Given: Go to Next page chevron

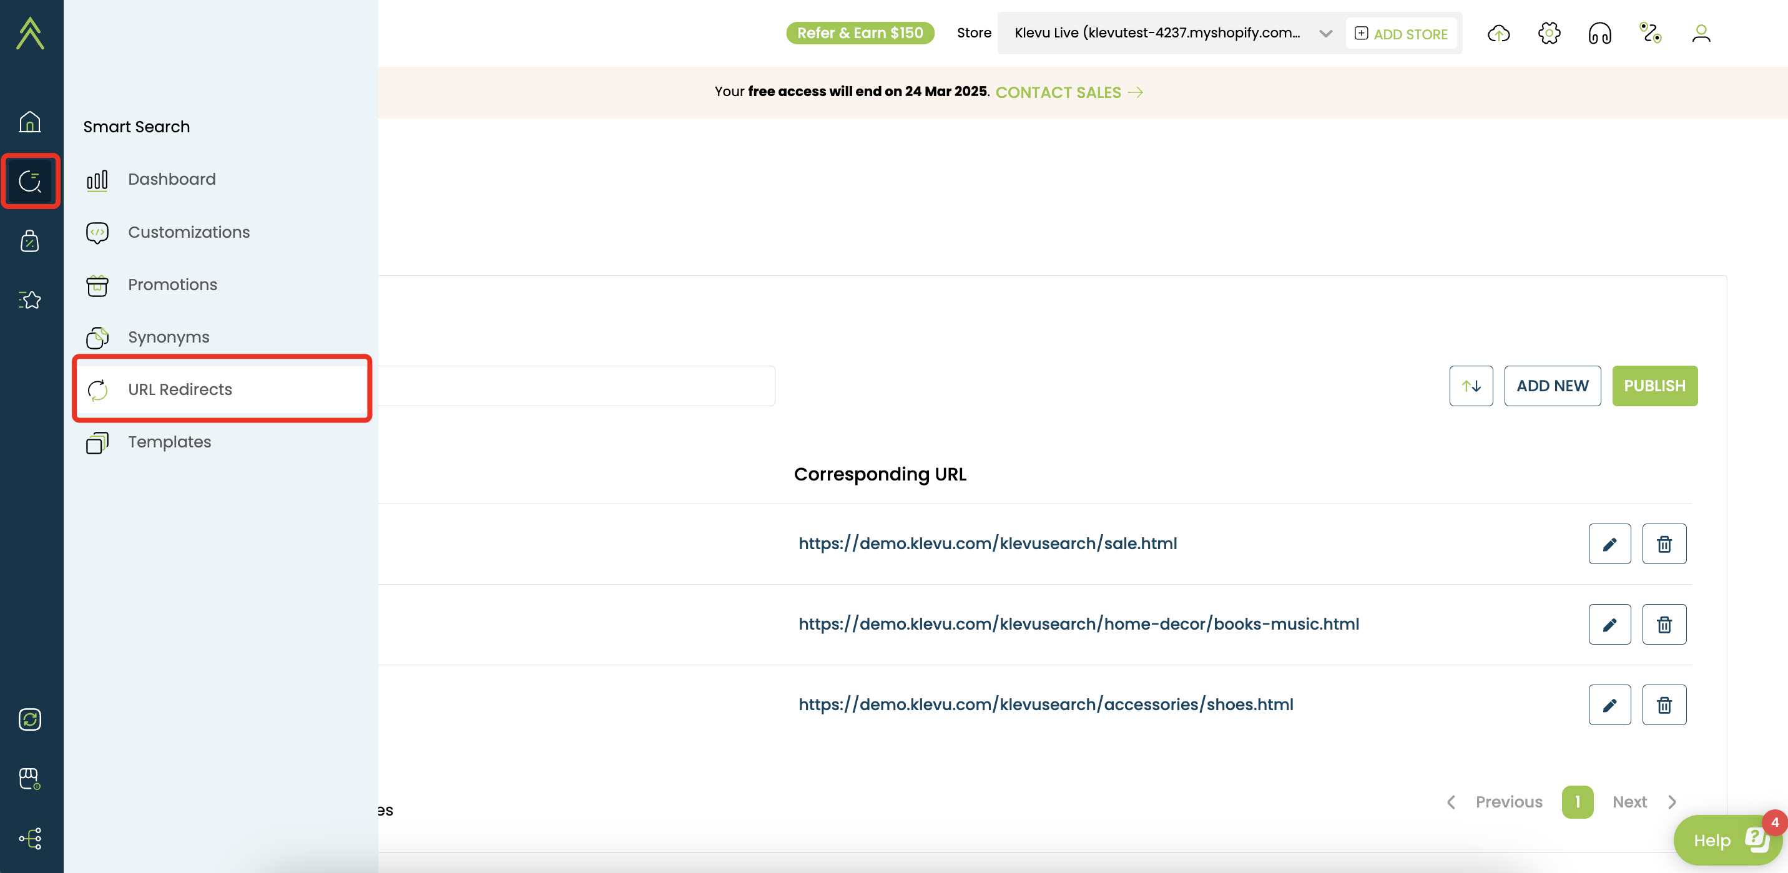Looking at the screenshot, I should (1672, 802).
